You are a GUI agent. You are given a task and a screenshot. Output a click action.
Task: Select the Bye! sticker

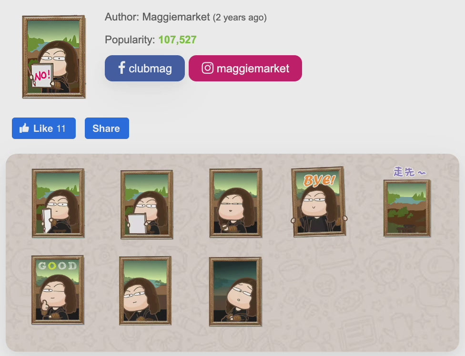pyautogui.click(x=319, y=202)
